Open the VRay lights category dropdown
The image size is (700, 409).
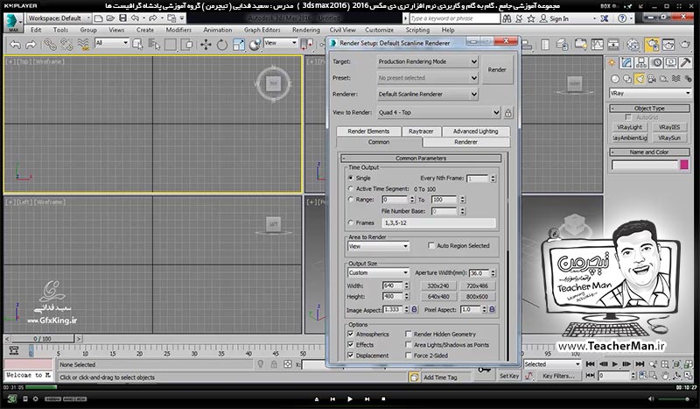[650, 93]
